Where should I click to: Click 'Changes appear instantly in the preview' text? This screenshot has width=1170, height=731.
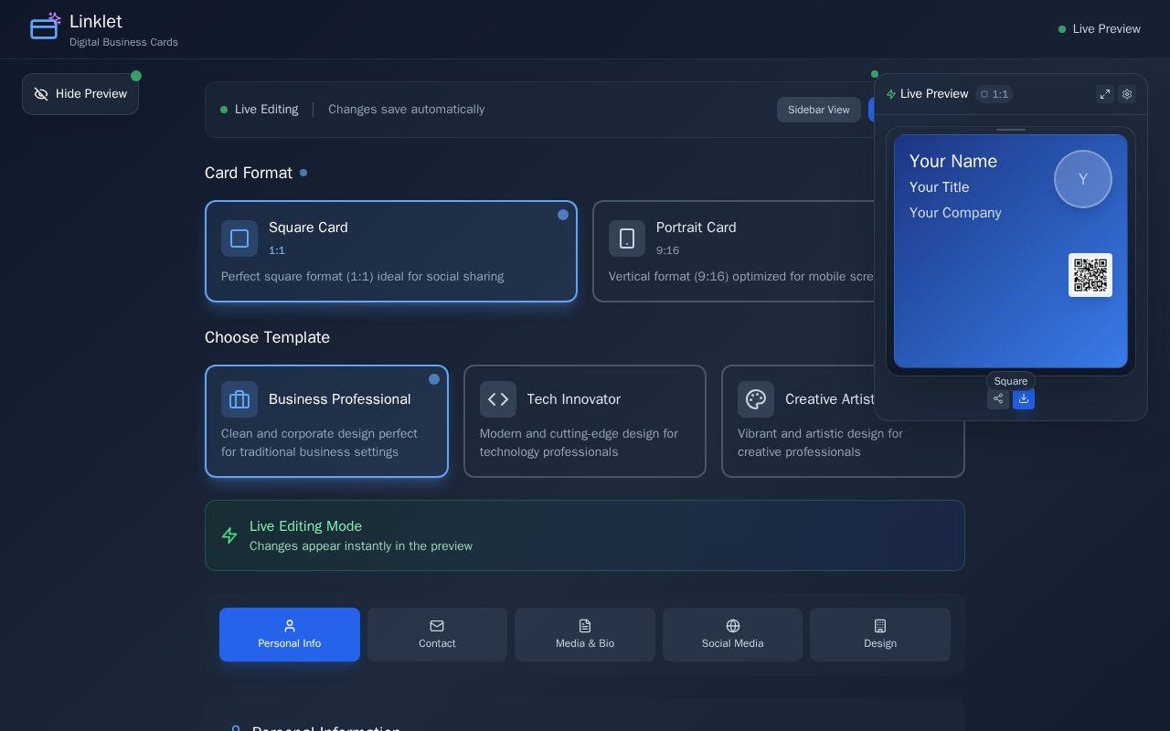point(361,546)
